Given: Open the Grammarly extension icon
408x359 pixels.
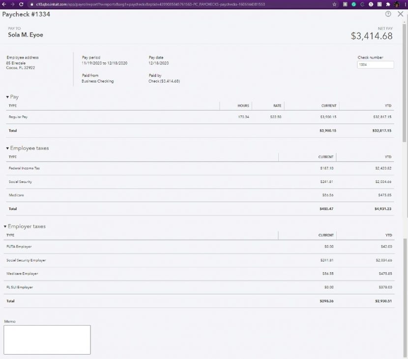Looking at the screenshot, I should [353, 4].
